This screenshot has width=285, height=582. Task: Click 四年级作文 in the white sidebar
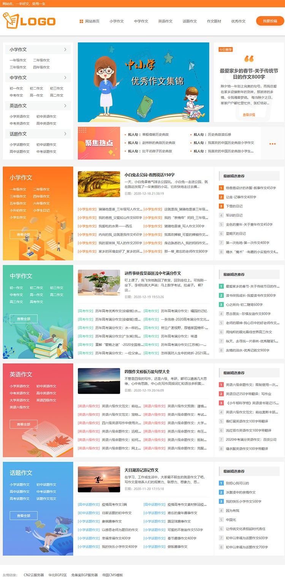click(x=41, y=67)
